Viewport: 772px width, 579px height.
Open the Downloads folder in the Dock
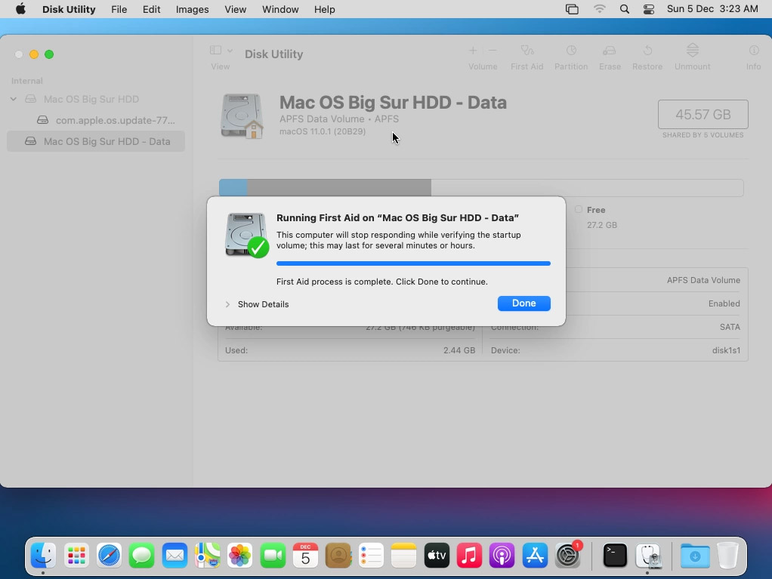tap(695, 556)
